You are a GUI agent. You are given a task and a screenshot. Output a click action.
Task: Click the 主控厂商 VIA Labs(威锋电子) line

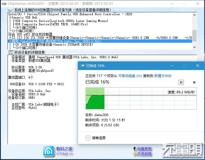coord(35,104)
